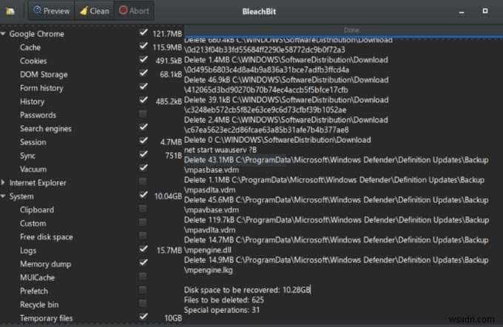Uncheck the History checkbox
Viewport: 503px width, 327px height.
[x=143, y=100]
